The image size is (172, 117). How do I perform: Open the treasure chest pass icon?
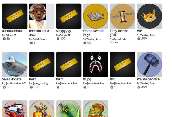[x=96, y=109]
